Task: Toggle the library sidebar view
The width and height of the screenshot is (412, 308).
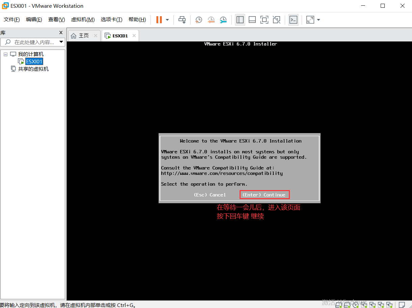Action: [x=240, y=20]
